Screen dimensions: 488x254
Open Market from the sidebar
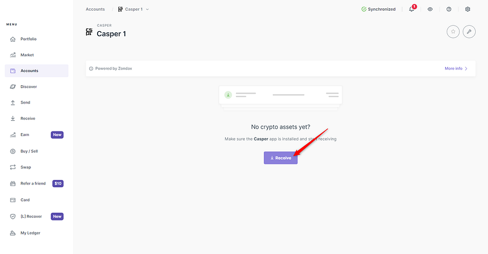coord(27,55)
